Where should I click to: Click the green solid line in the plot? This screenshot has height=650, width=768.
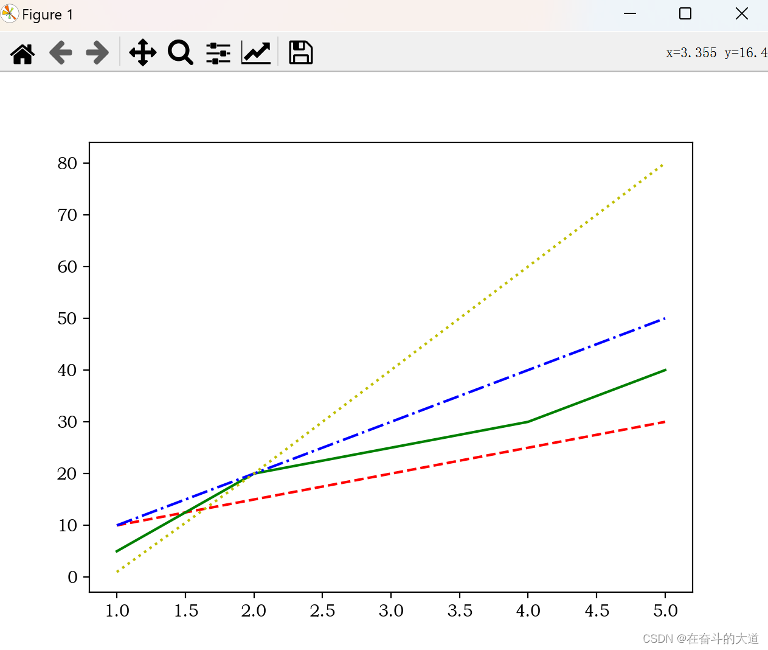(x=390, y=448)
